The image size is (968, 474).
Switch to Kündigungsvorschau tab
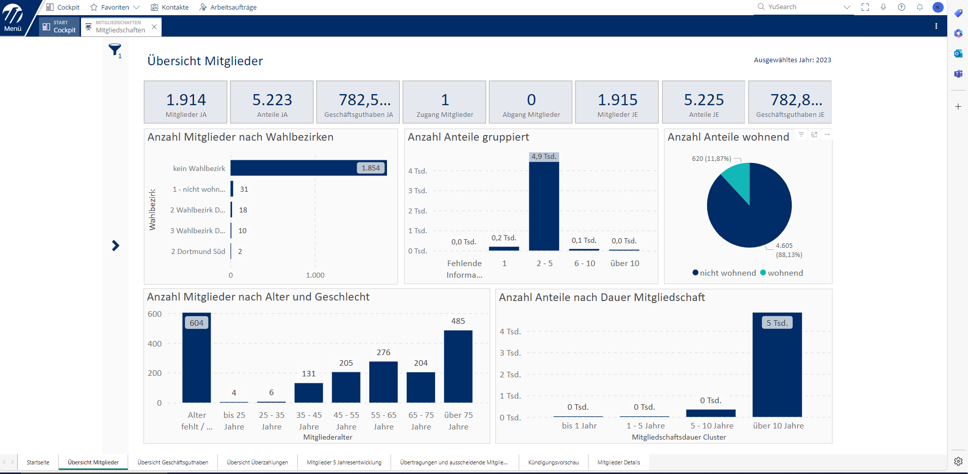click(553, 462)
